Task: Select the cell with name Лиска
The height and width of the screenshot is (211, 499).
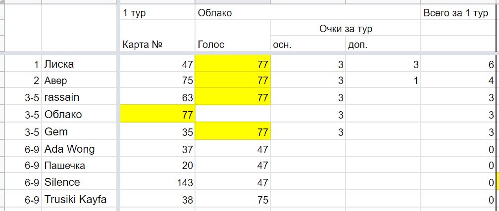Action: tap(79, 64)
